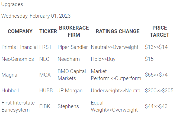176x117 pixels.
Task: Select the Primis Financial company name
Action: pos(20,47)
